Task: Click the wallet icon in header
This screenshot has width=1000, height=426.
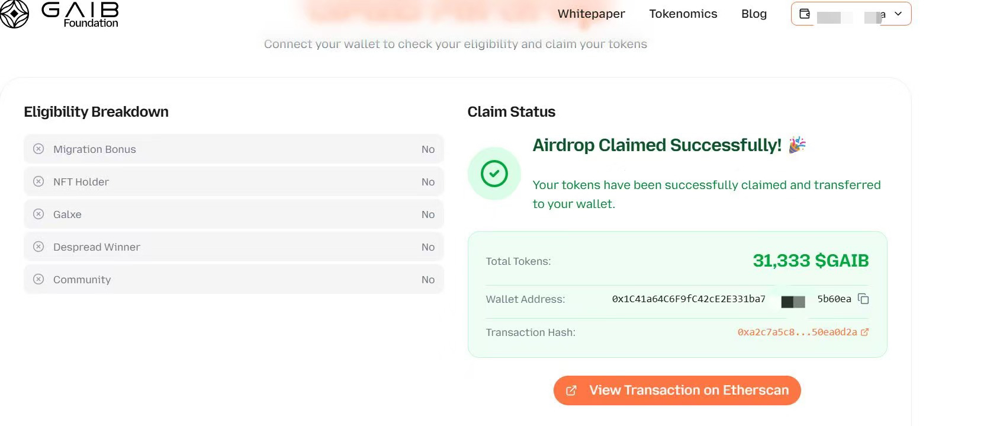Action: coord(805,14)
